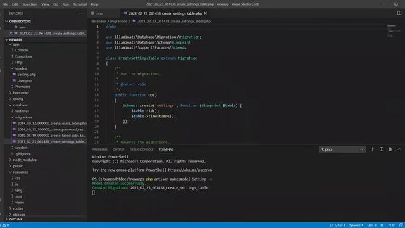Open User.php in Models
Image resolution: width=405 pixels, height=228 pixels.
click(25, 80)
